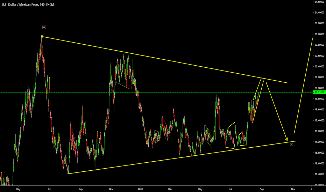
Task: Click the 21.60000 price axis label
Action: [319, 2]
